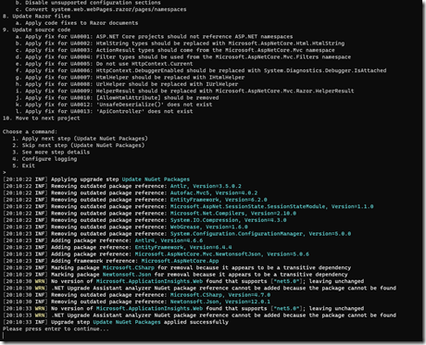Image resolution: width=426 pixels, height=345 pixels.
Task: Click 'Microsoft.Net.Compilers, Version=2.10.0' reference
Action: coord(233,213)
